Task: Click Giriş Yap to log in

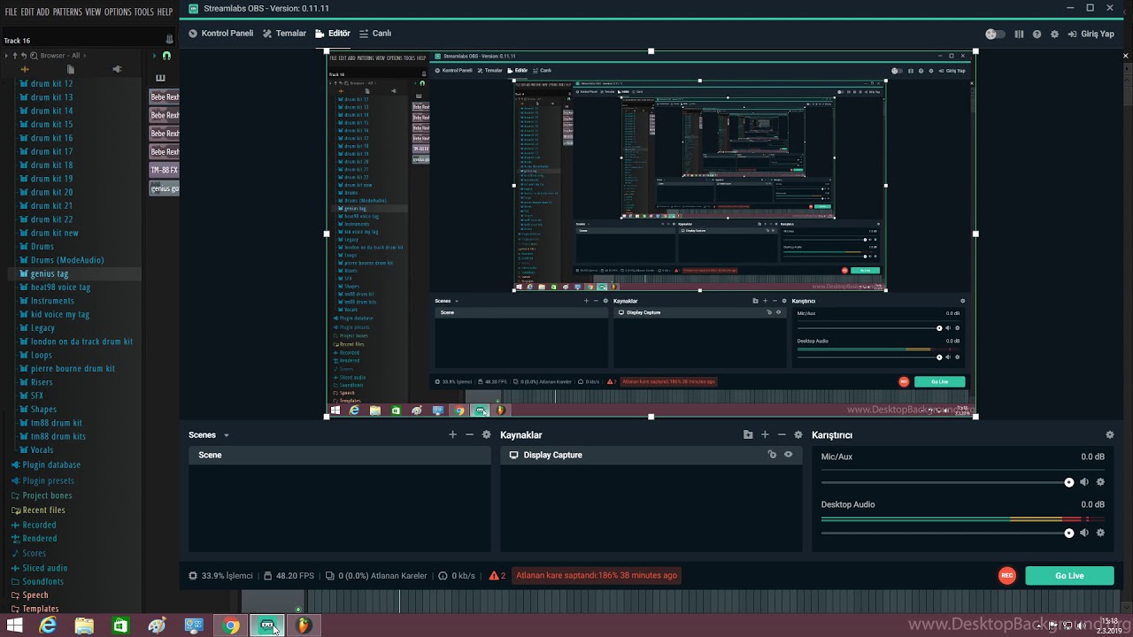Action: [1091, 34]
